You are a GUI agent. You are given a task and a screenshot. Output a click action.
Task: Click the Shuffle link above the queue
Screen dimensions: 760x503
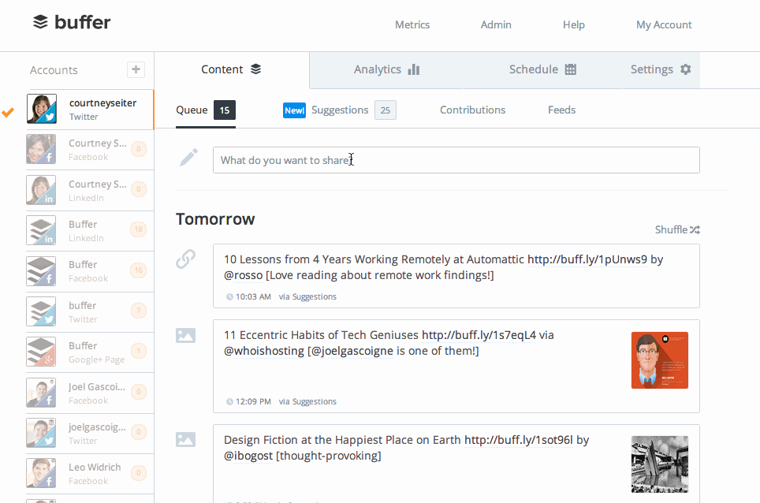pos(670,229)
